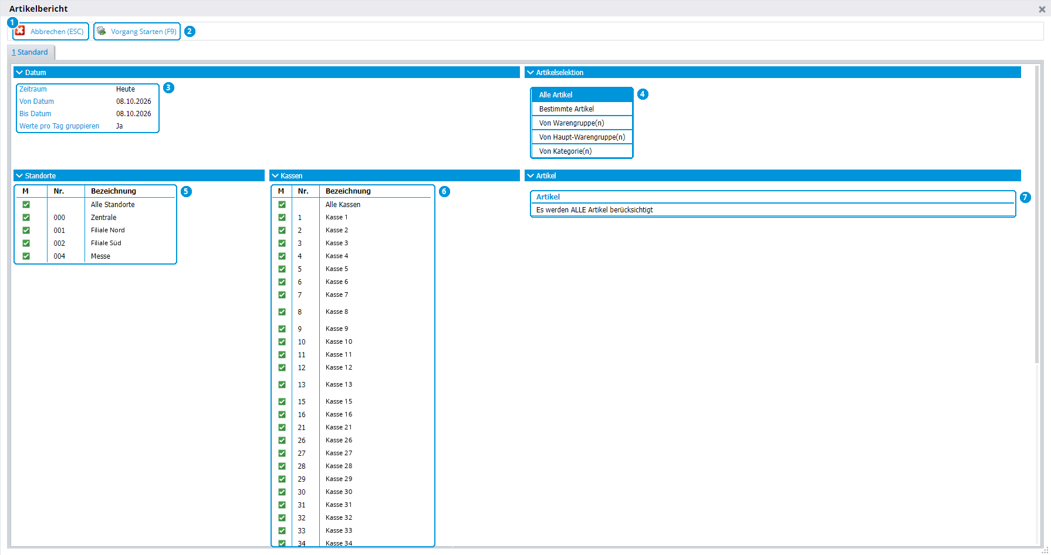1051x555 pixels.
Task: Close the Artikelbericht window
Action: 1042,9
